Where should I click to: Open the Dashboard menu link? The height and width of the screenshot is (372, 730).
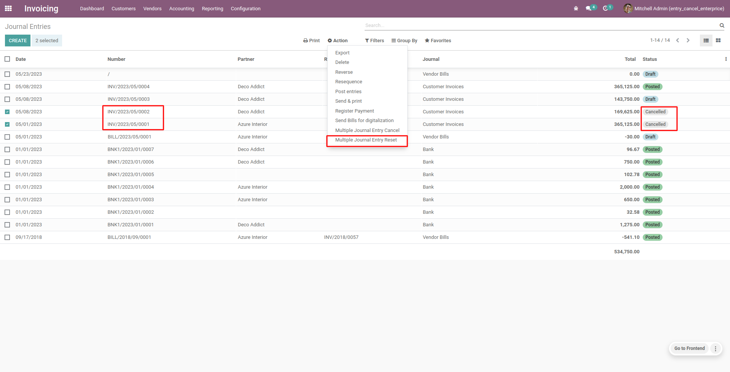coord(92,8)
